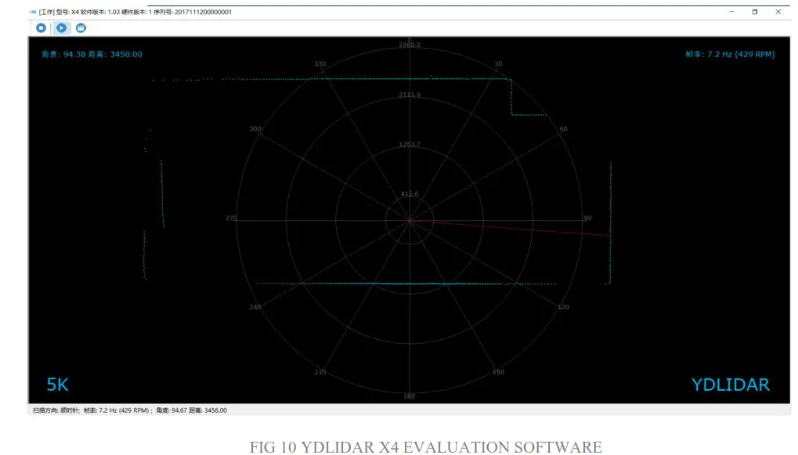The image size is (798, 455).
Task: Click the scan direction status bar text
Action: point(55,410)
